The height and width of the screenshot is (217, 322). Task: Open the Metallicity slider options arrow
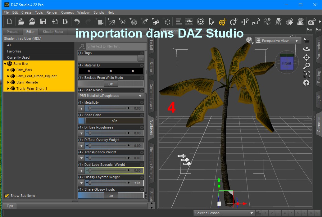click(x=81, y=108)
